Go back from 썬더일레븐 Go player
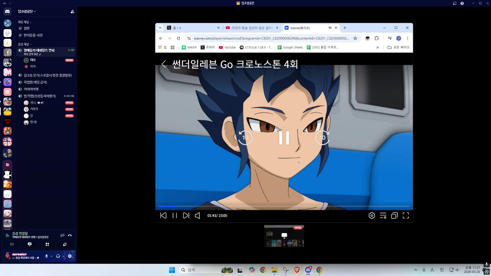The width and height of the screenshot is (491, 276). (x=164, y=64)
